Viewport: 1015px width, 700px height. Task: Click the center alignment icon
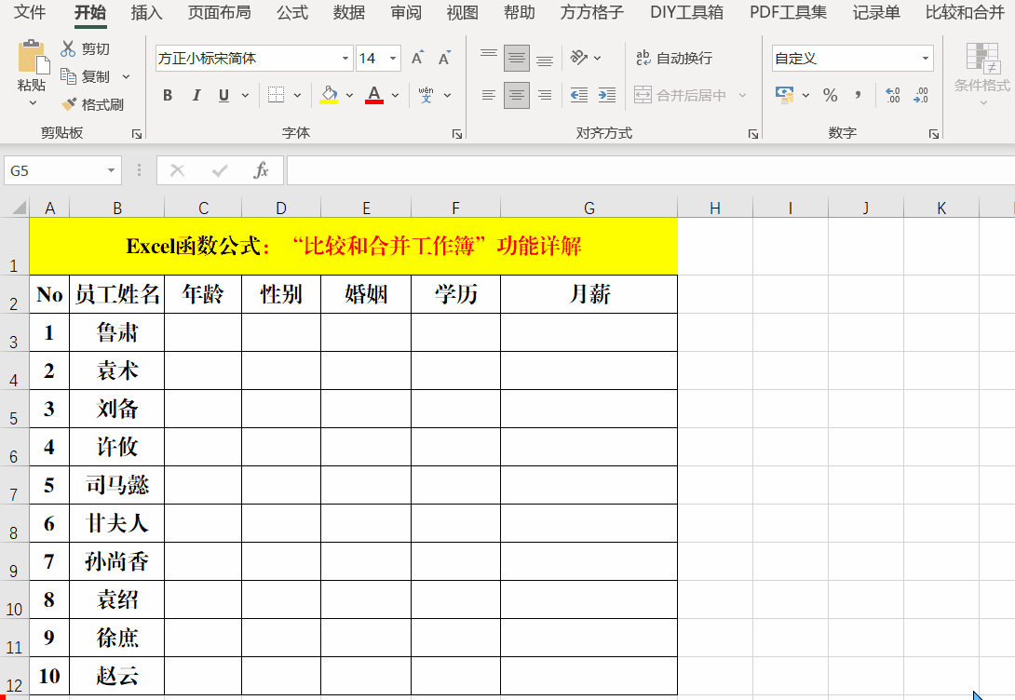[517, 95]
